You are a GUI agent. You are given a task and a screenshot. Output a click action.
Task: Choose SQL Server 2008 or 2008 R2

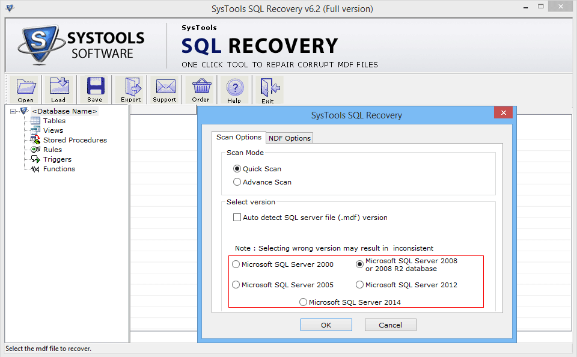point(359,264)
